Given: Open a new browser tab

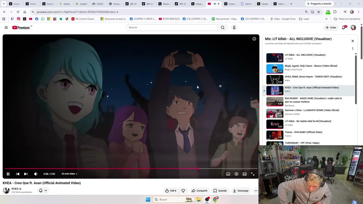Looking at the screenshot, I should point(291,4).
